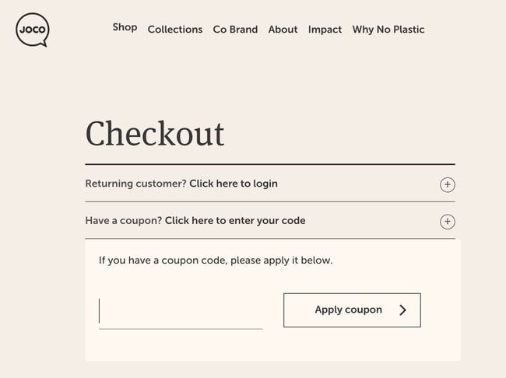Open the Shop menu
The image size is (506, 378).
pyautogui.click(x=125, y=27)
